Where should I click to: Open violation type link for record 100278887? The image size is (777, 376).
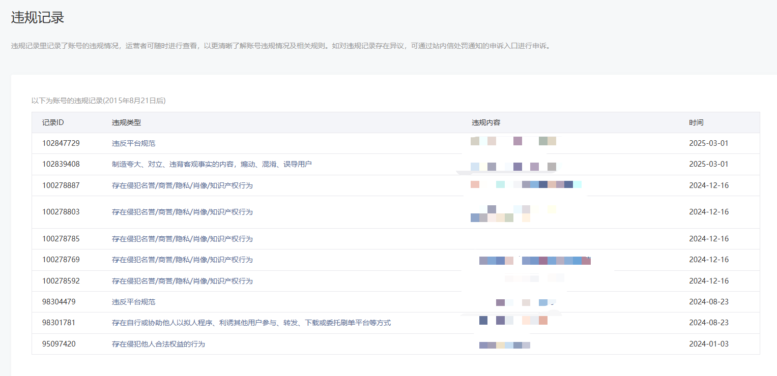(182, 185)
